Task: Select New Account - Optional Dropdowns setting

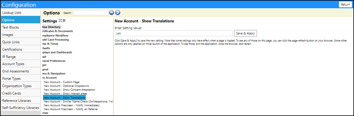Action: (66, 86)
